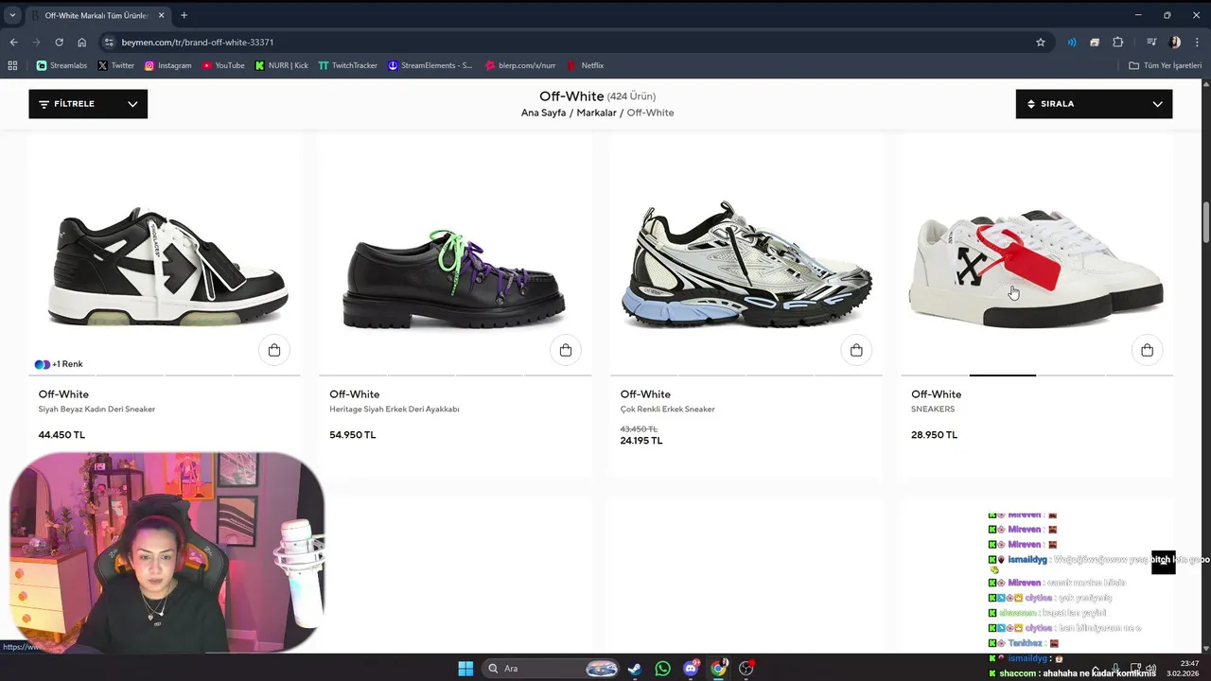Bookmark this page with the star
The height and width of the screenshot is (681, 1211).
(x=1041, y=43)
